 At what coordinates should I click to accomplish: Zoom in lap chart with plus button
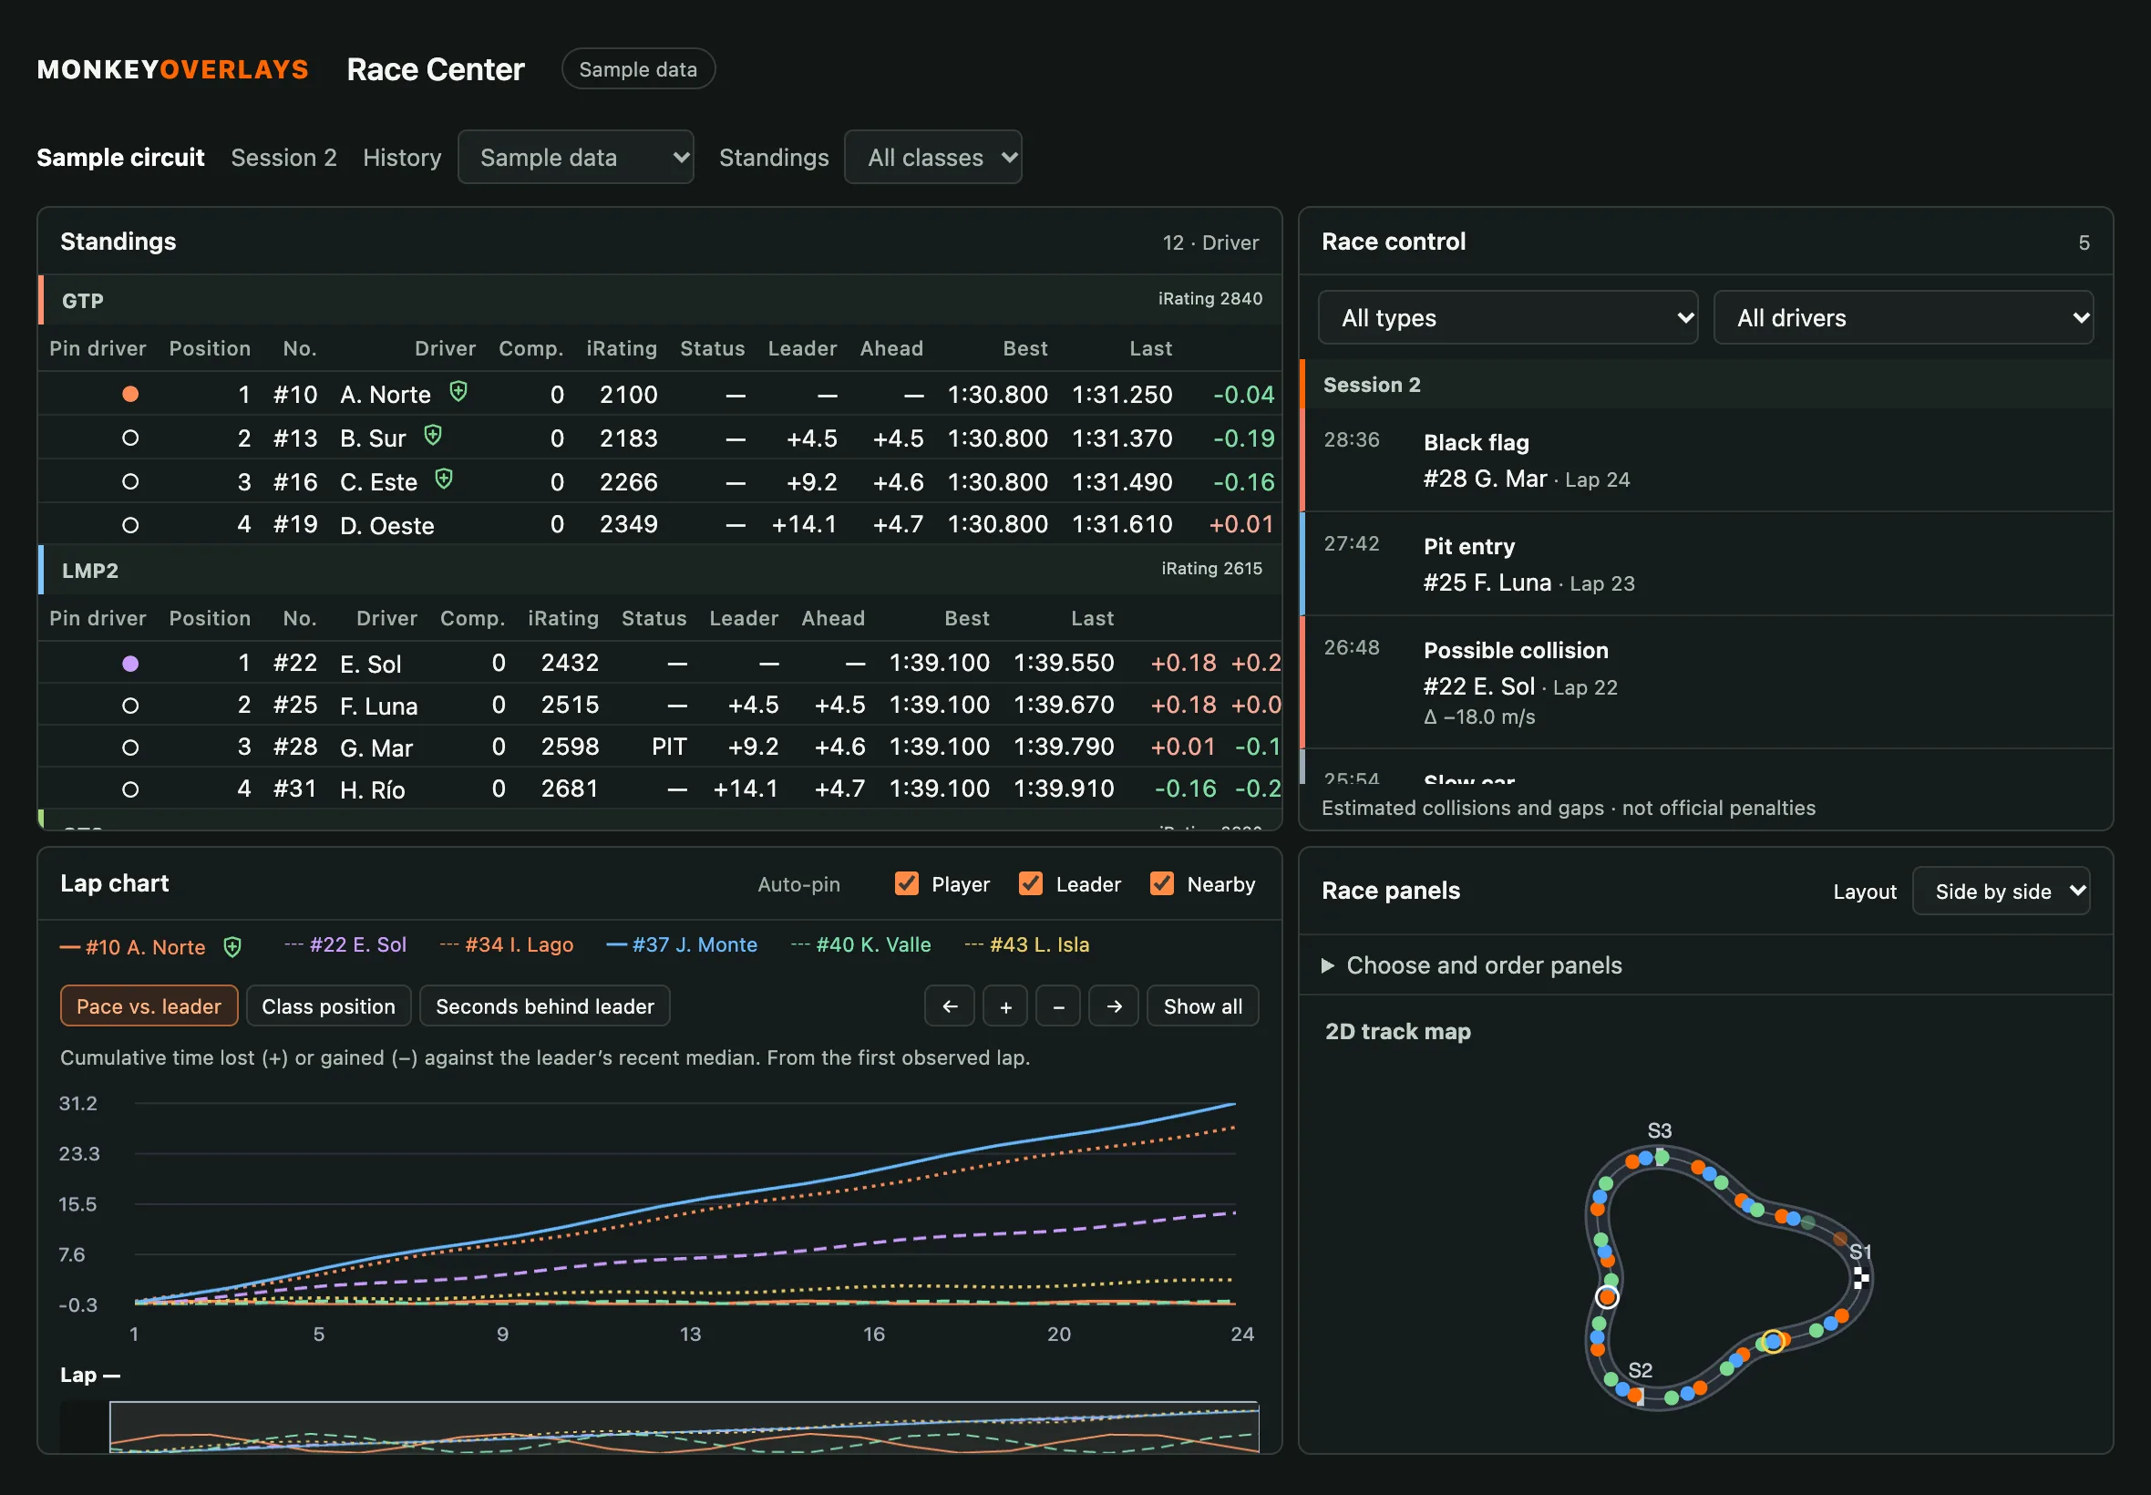click(x=1004, y=1006)
